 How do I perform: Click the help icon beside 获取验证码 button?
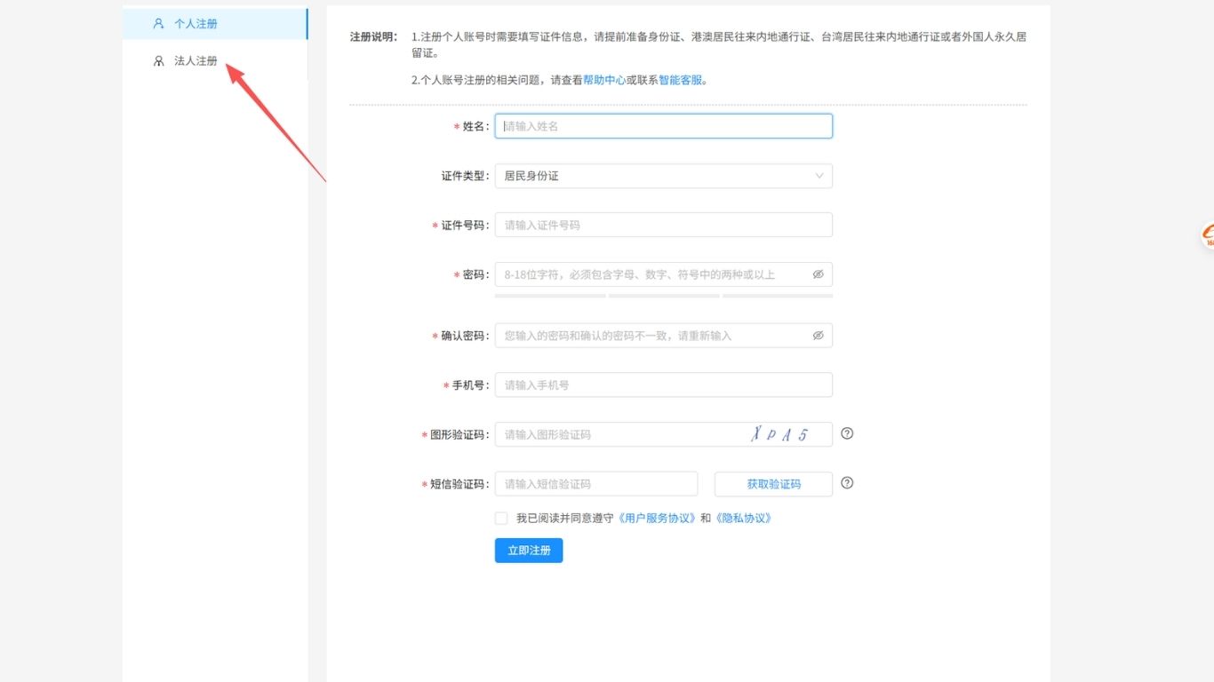click(x=847, y=483)
